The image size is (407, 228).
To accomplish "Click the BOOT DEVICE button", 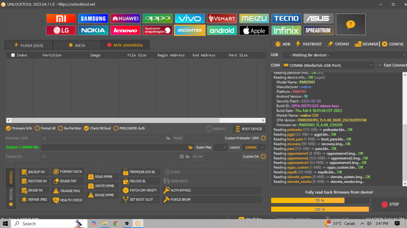I will pyautogui.click(x=249, y=129).
